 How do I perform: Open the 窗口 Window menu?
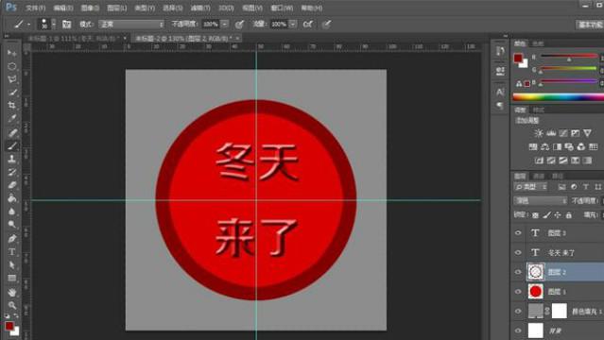[282, 8]
